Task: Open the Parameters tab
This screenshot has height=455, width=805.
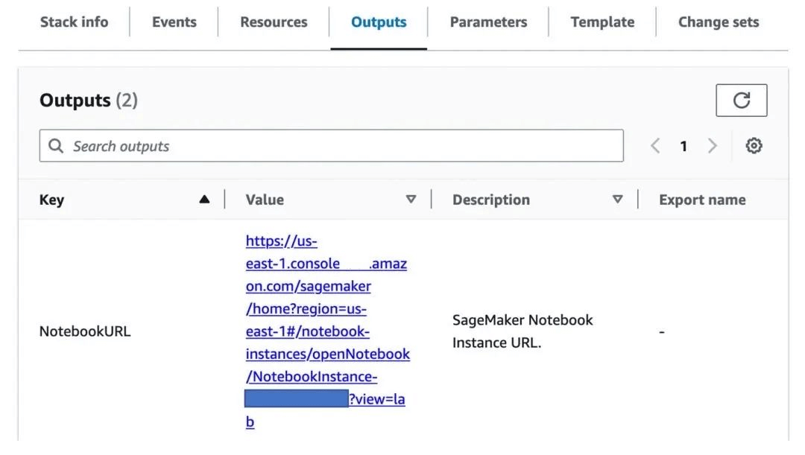Action: 488,22
